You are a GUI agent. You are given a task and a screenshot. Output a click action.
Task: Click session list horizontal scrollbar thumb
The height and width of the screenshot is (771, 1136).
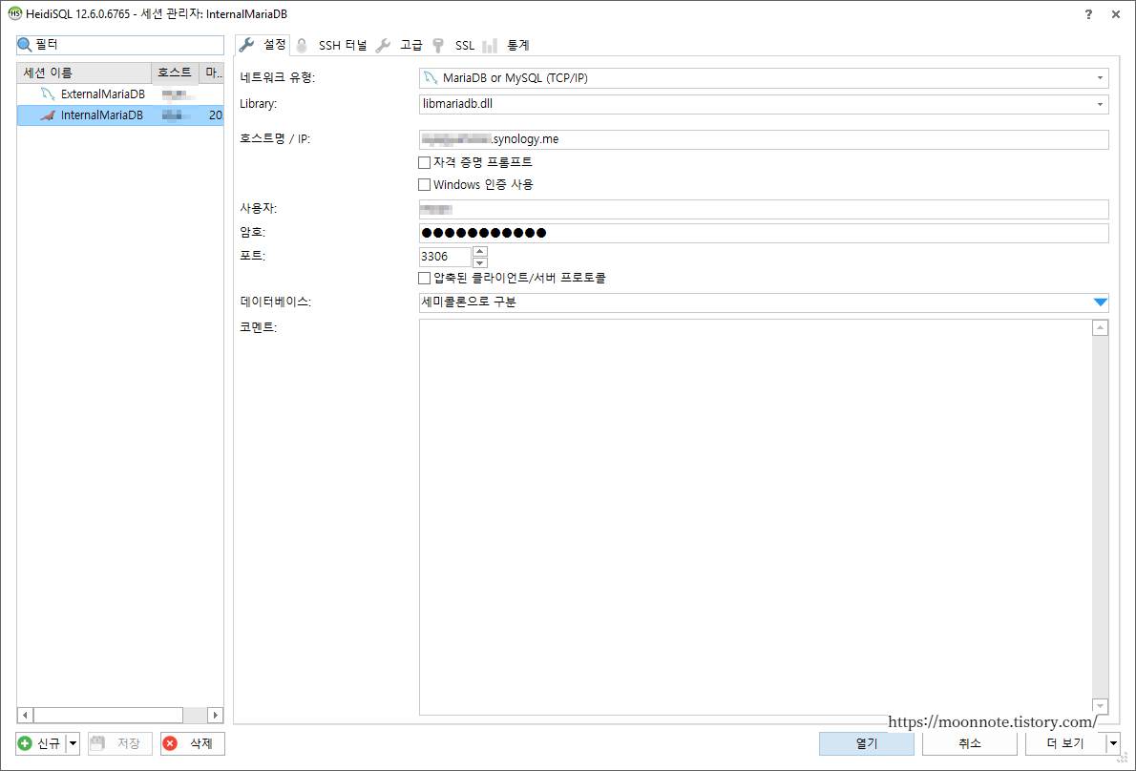click(108, 716)
